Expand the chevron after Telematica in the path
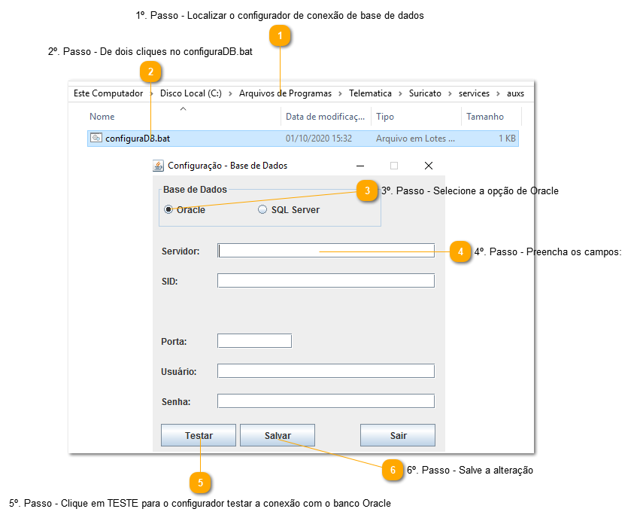Image resolution: width=634 pixels, height=521 pixels. click(400, 94)
